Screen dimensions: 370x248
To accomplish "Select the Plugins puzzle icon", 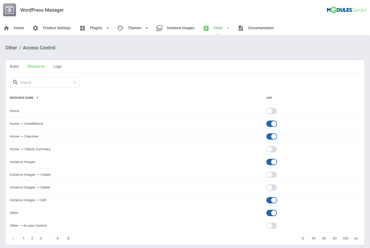I will pos(82,28).
